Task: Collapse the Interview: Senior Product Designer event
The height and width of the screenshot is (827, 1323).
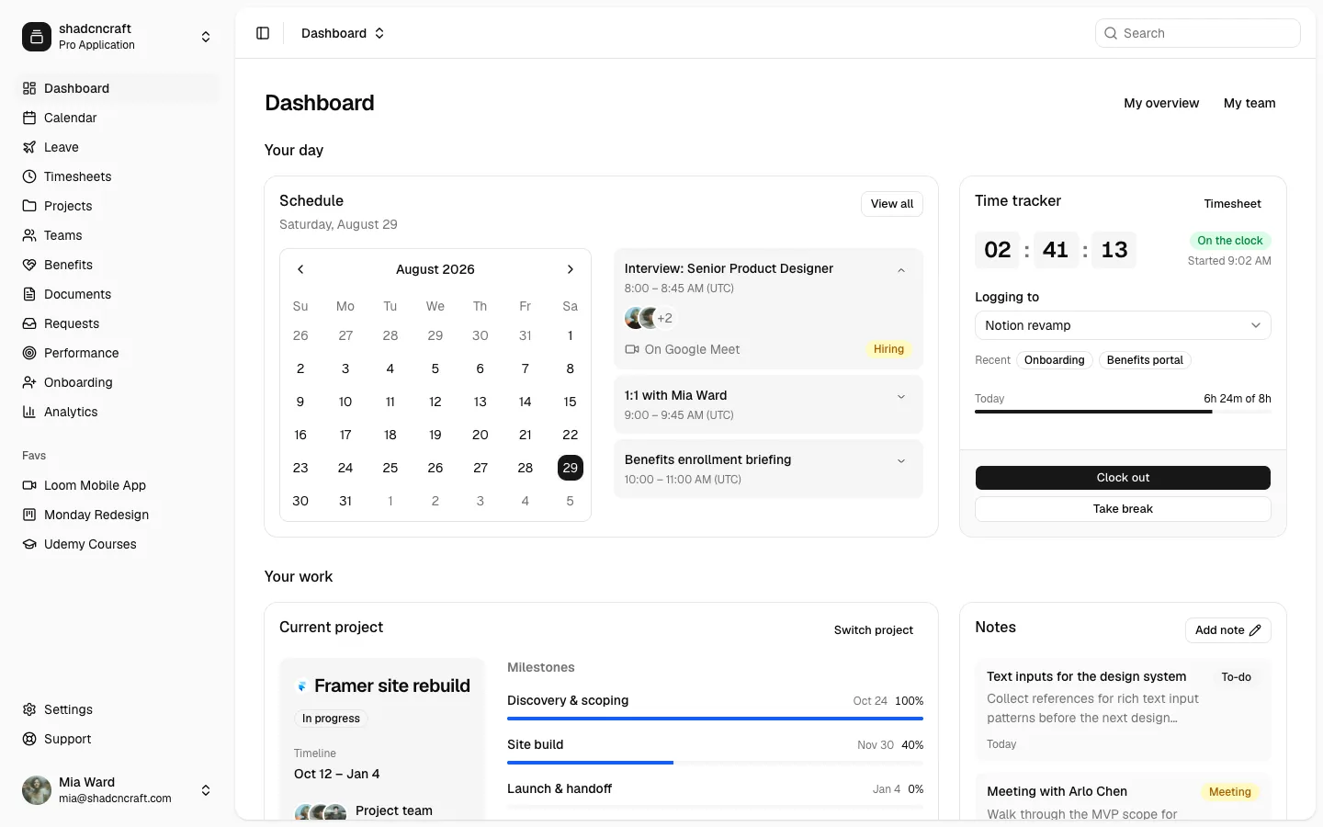Action: 901,270
